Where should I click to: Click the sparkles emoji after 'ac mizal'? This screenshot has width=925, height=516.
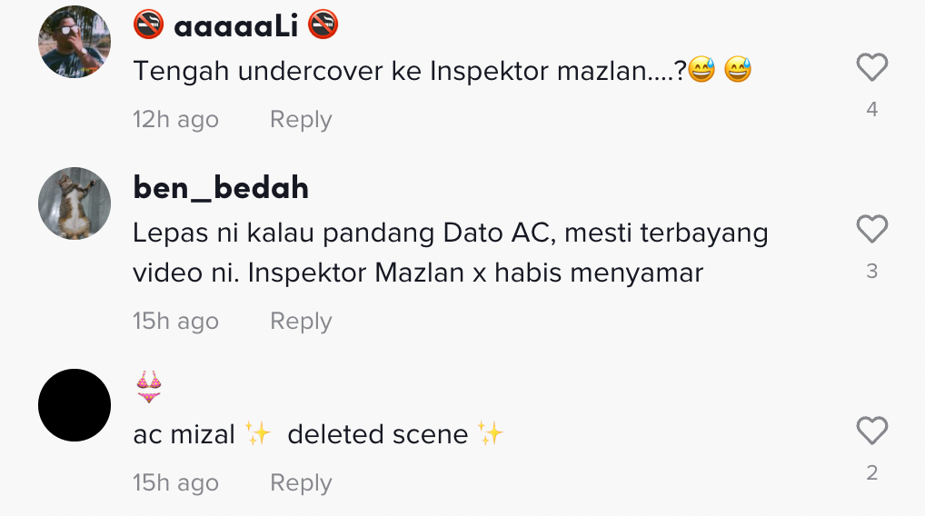tap(258, 435)
